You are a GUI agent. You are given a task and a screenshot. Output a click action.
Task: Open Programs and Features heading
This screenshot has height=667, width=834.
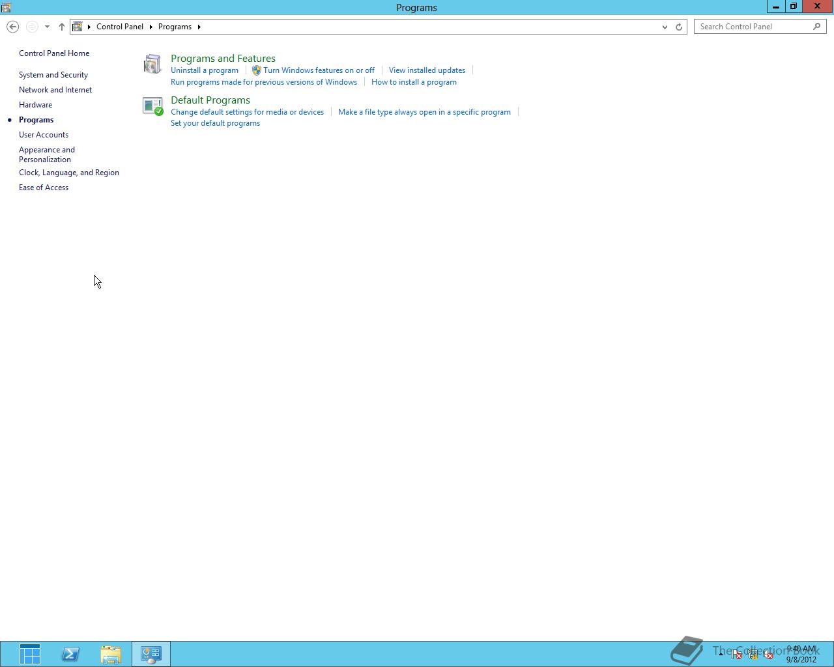pos(223,58)
